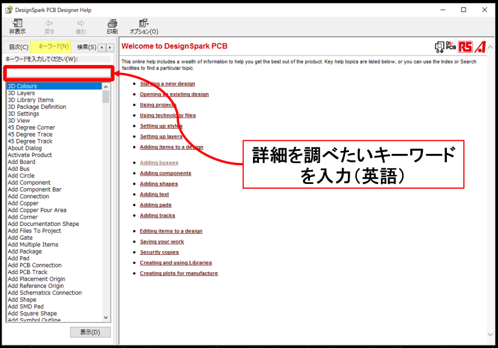Image resolution: width=498 pixels, height=348 pixels.
Task: Click keyword list scroll down arrow
Action: (x=106, y=317)
